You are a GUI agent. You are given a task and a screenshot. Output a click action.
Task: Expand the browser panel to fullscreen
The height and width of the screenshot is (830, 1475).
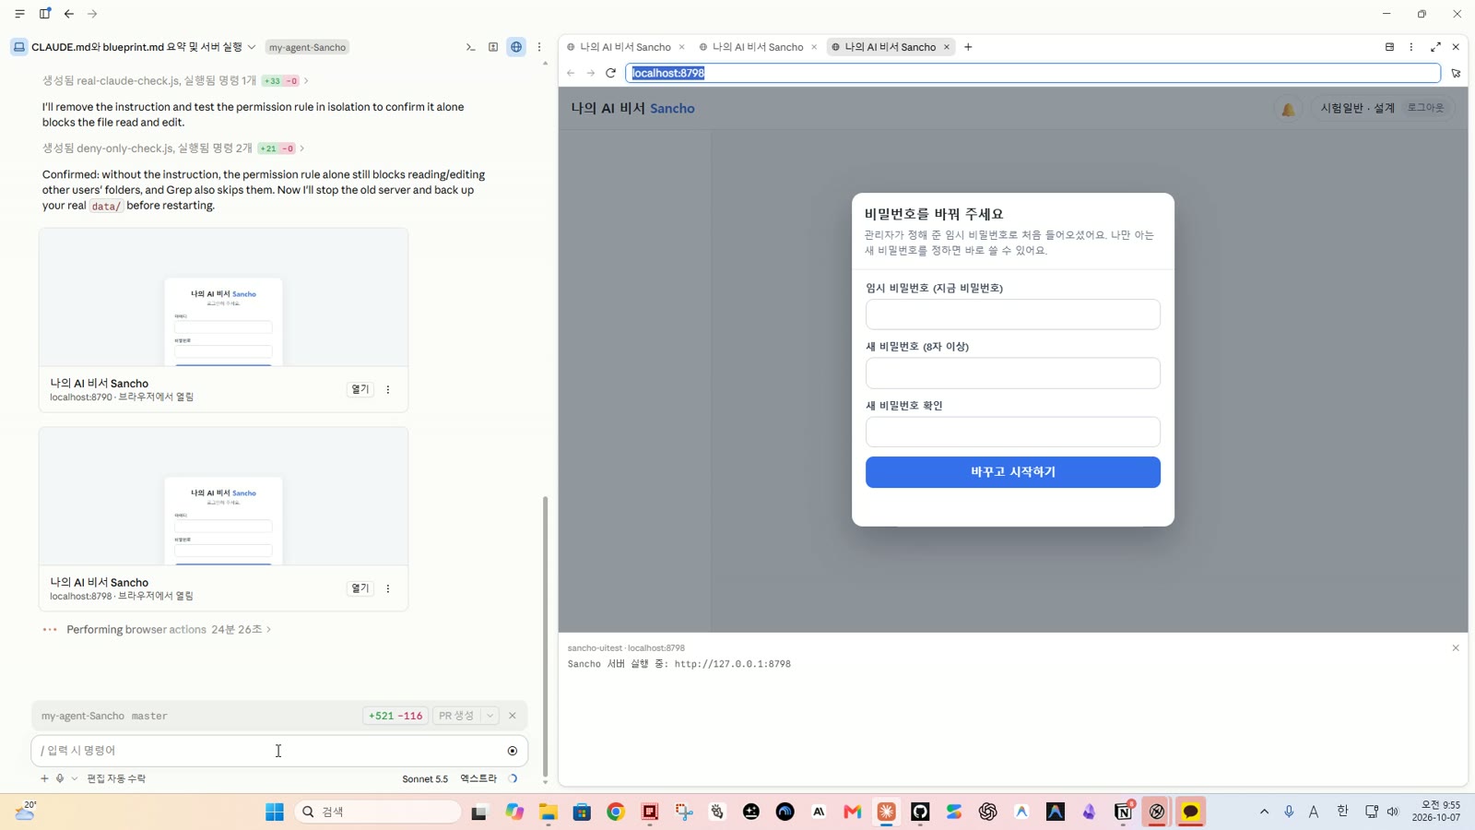click(x=1435, y=47)
